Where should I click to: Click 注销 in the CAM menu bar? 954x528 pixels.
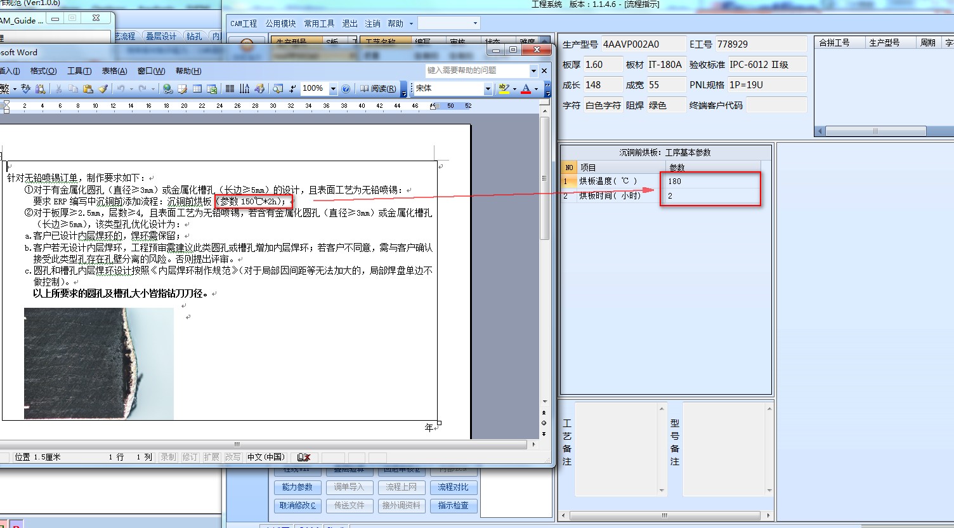373,23
